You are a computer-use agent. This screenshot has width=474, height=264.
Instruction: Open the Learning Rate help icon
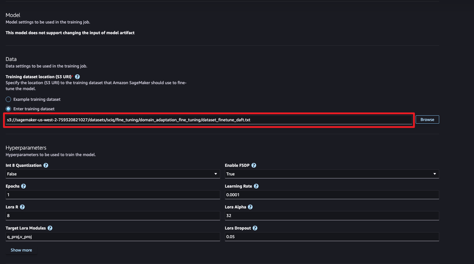tap(256, 186)
